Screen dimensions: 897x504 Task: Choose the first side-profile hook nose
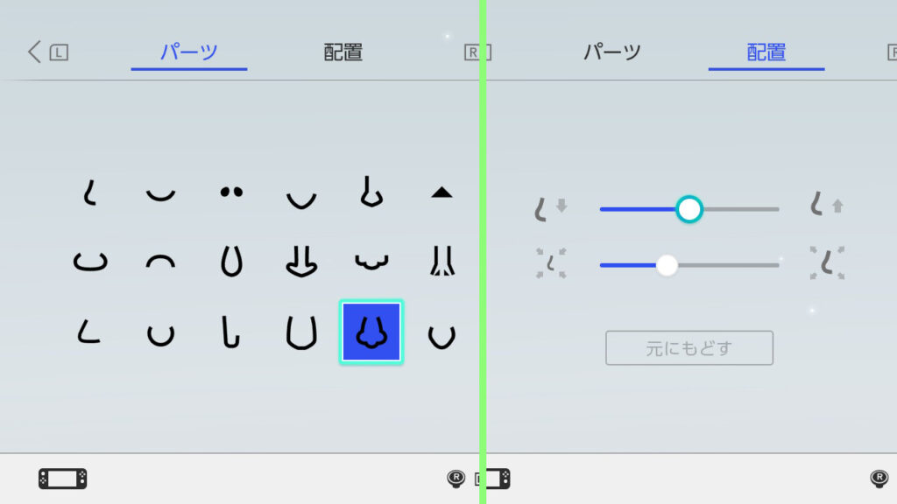tap(90, 192)
